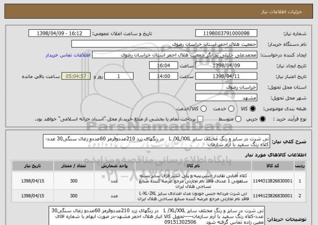The height and width of the screenshot is (225, 318).
Task: Select the کالا radio button
Action: 252,109
